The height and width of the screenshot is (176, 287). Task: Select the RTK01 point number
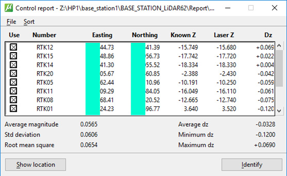point(45,109)
